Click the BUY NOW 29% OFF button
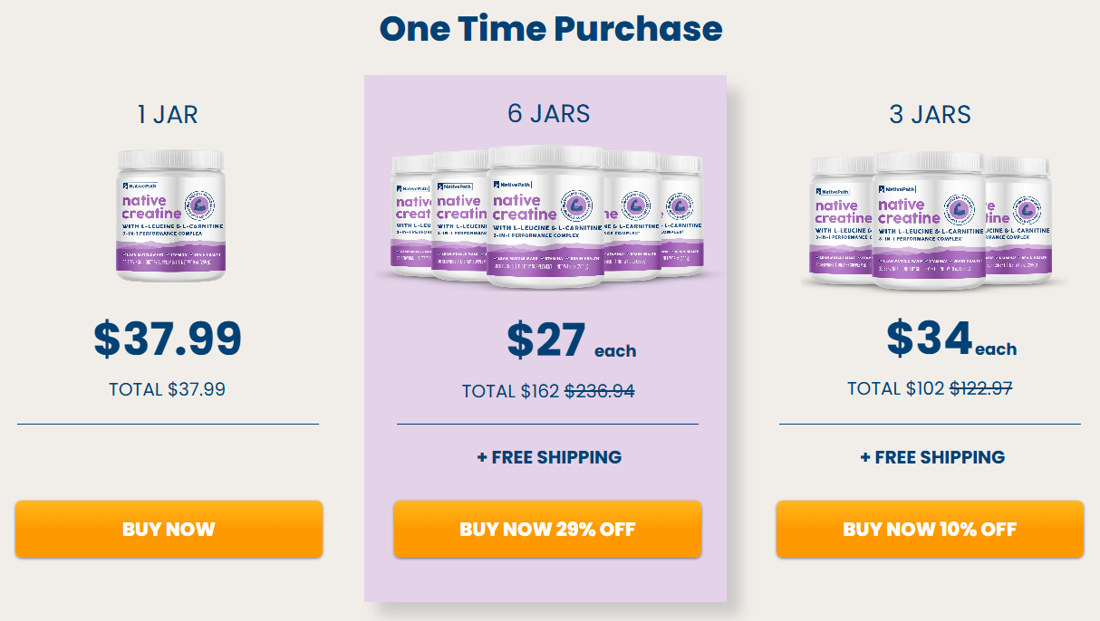The height and width of the screenshot is (621, 1100). click(547, 530)
